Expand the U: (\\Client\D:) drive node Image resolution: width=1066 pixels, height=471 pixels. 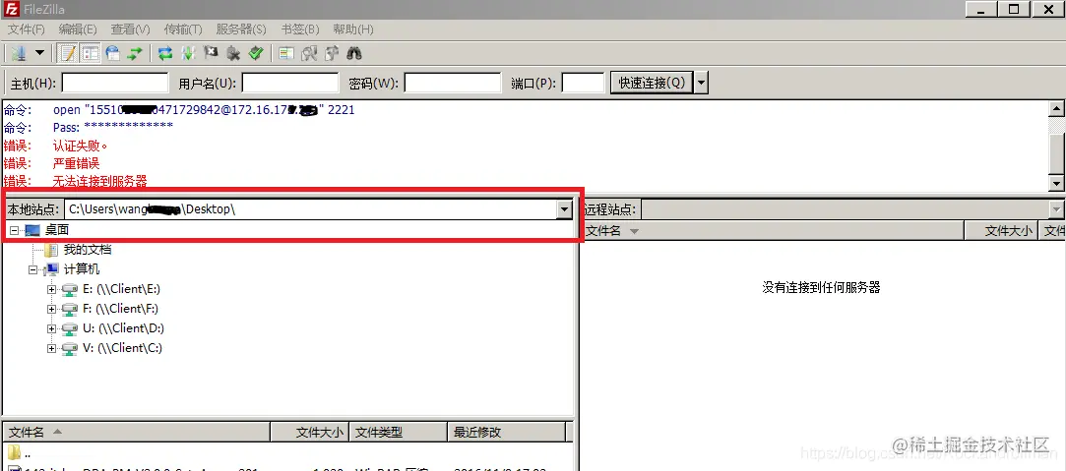(51, 328)
